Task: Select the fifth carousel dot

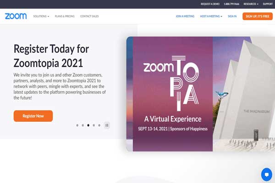Action: pos(99,125)
